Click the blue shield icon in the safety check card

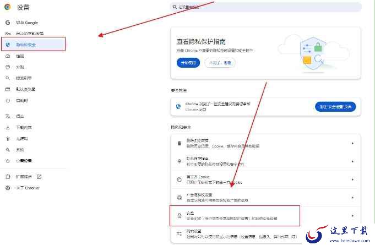[178, 106]
